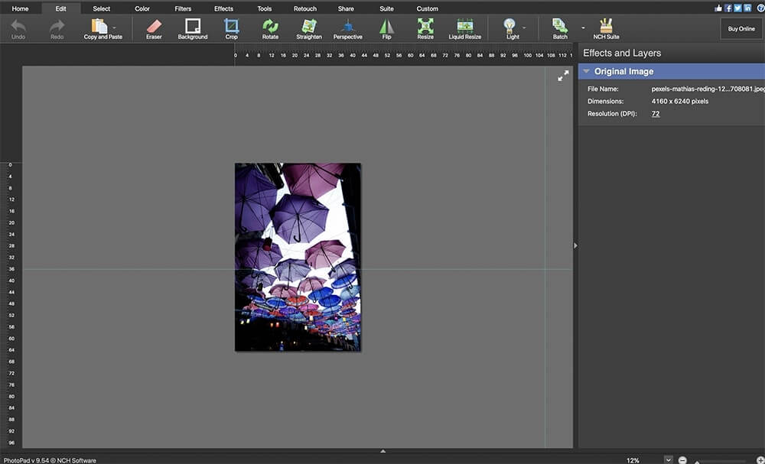The image size is (765, 464).
Task: Select the Crop tool
Action: [232, 29]
